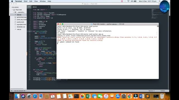Switch to Sublime Text via Dock icon
The image size is (179, 100).
pyautogui.click(x=147, y=96)
